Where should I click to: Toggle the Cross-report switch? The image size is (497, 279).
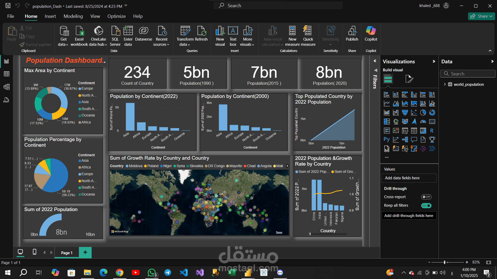pos(426,197)
